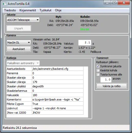
Task: Toggle the Synkronoi jalusta checkbox
Action: pyautogui.click(x=98, y=66)
